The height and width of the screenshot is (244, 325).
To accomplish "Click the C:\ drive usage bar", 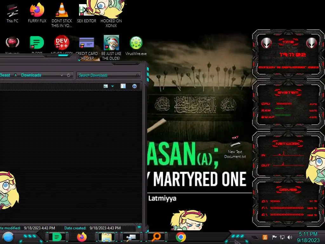I will (275, 201).
